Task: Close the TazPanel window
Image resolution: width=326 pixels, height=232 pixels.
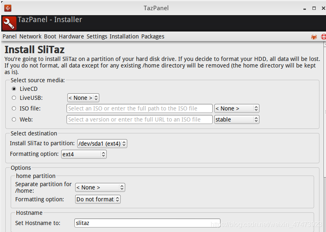Action: (324, 8)
